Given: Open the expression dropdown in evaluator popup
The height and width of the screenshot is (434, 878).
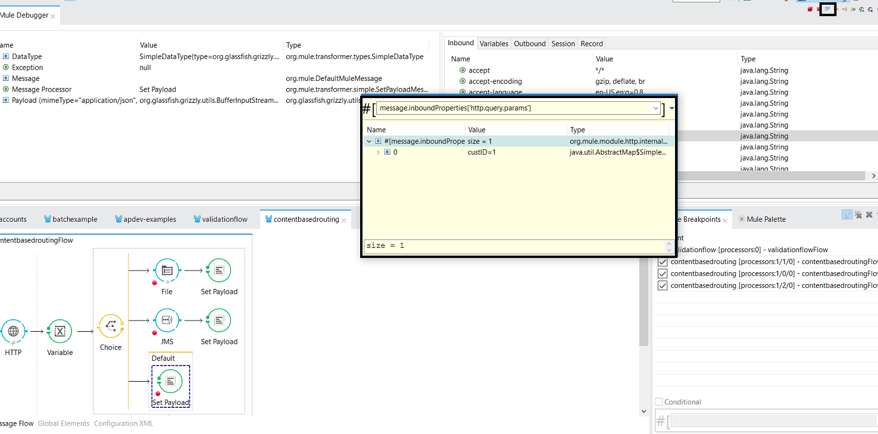Looking at the screenshot, I should click(x=655, y=108).
